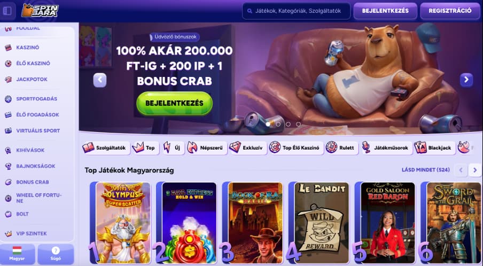Focus the games search field
The image size is (483, 266).
click(x=297, y=11)
